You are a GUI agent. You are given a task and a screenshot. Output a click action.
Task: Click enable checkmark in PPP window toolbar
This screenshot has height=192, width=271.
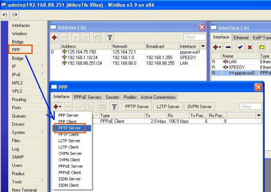(x=80, y=107)
